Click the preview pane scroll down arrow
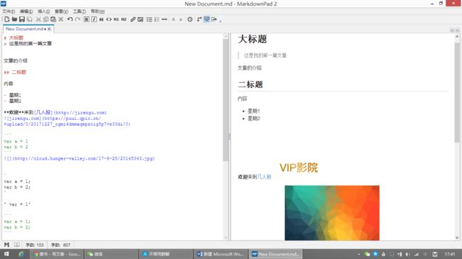The height and width of the screenshot is (259, 462). point(457,238)
